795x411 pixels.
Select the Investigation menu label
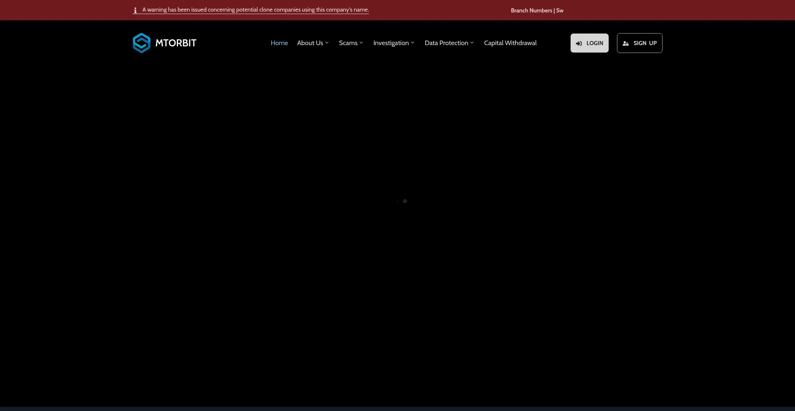click(390, 43)
